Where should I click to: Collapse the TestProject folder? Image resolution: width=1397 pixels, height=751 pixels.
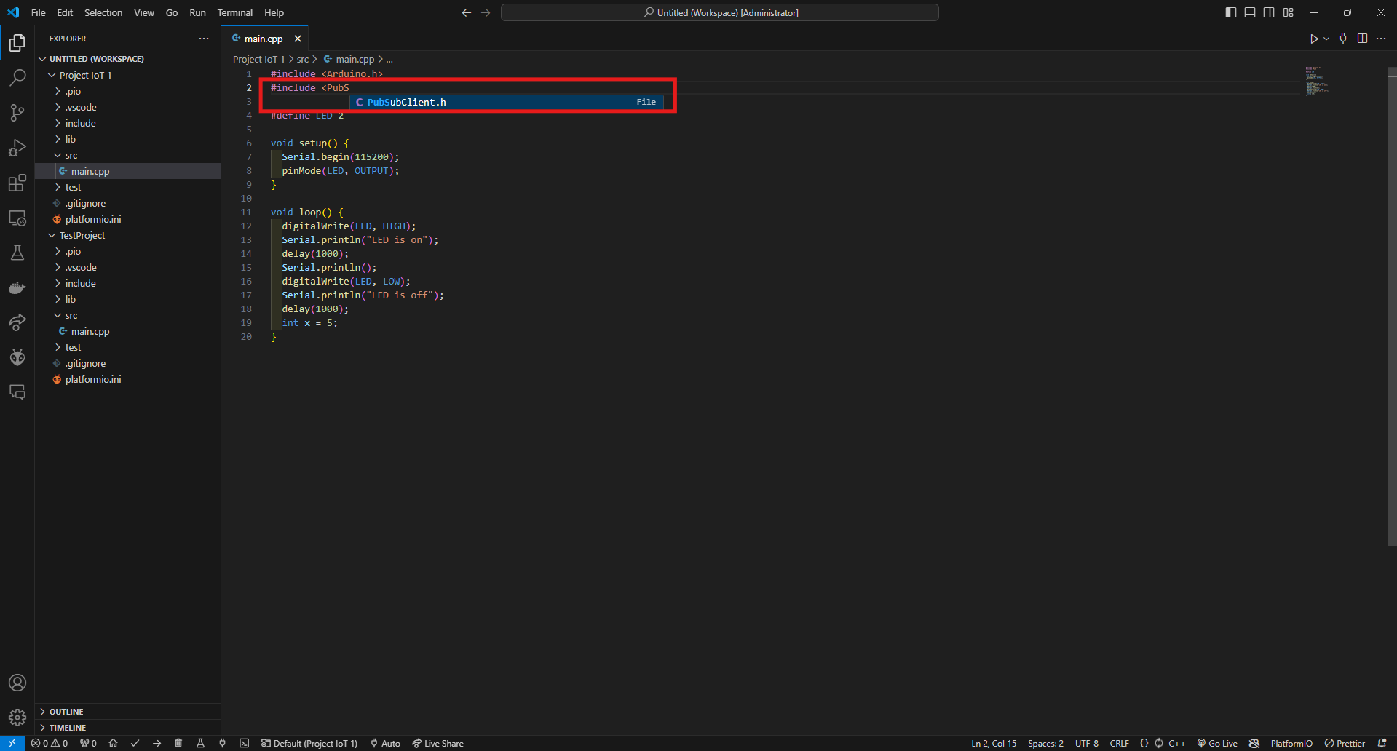[127, 235]
